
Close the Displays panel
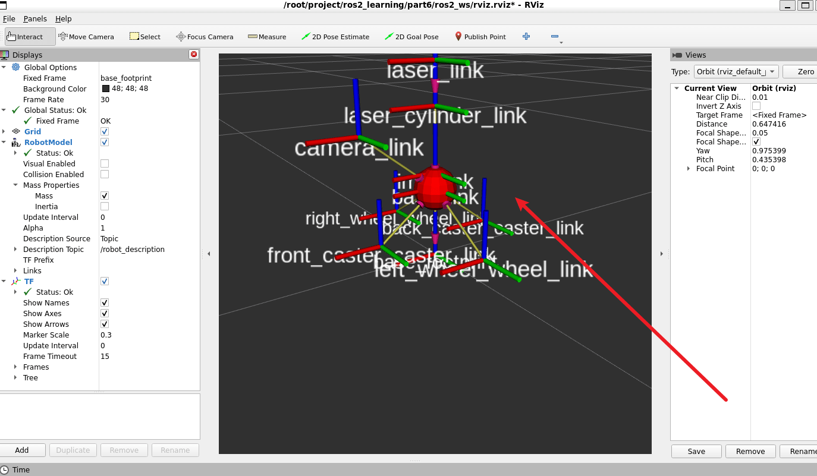tap(193, 55)
